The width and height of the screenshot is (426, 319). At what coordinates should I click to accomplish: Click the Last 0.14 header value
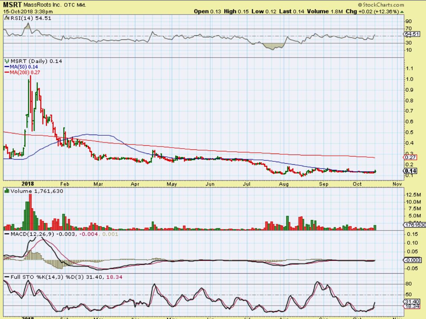[x=291, y=12]
